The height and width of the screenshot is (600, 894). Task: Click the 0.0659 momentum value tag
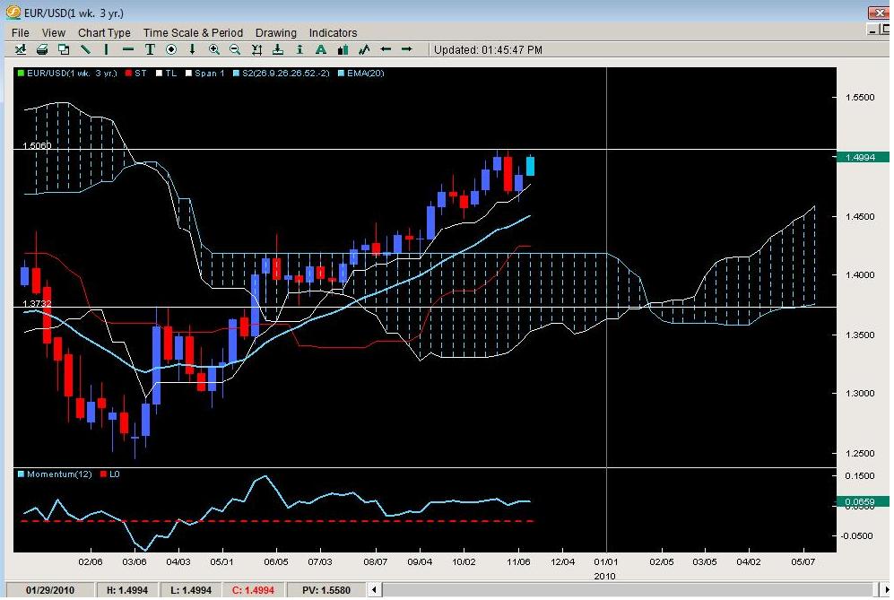coord(863,502)
